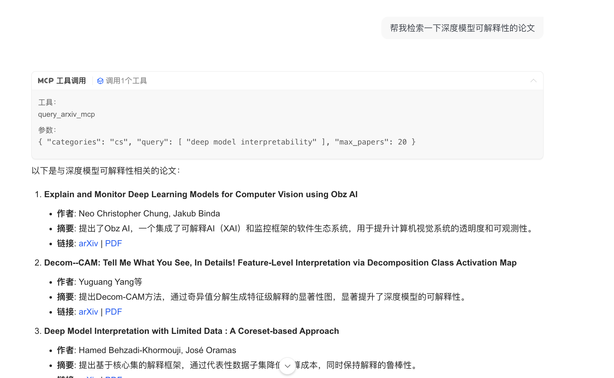This screenshot has width=614, height=378.
Task: Open arXiv link for the Obz AI paper
Action: (88, 243)
